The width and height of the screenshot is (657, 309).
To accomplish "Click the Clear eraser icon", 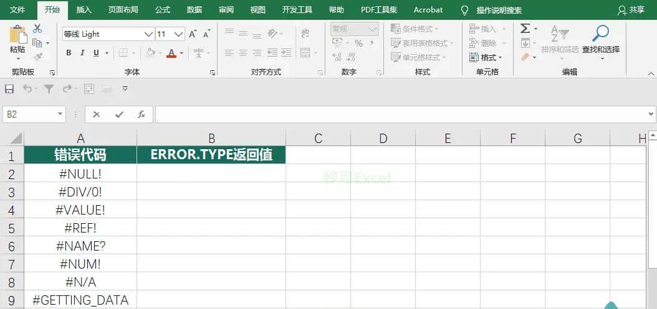I will tap(525, 57).
